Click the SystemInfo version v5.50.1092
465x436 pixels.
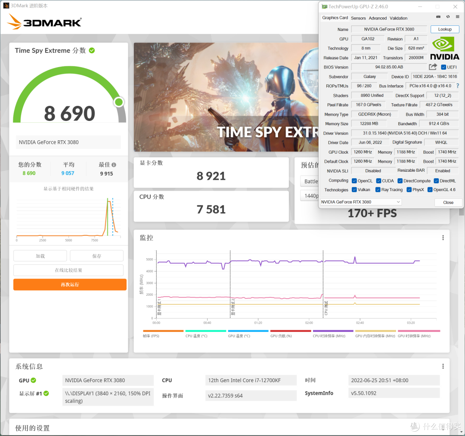pos(363,393)
